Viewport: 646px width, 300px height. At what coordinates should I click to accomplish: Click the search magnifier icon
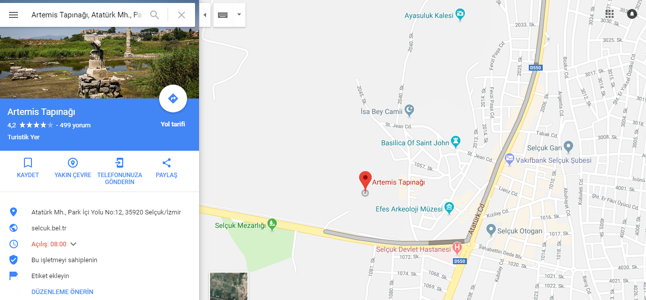pyautogui.click(x=155, y=15)
